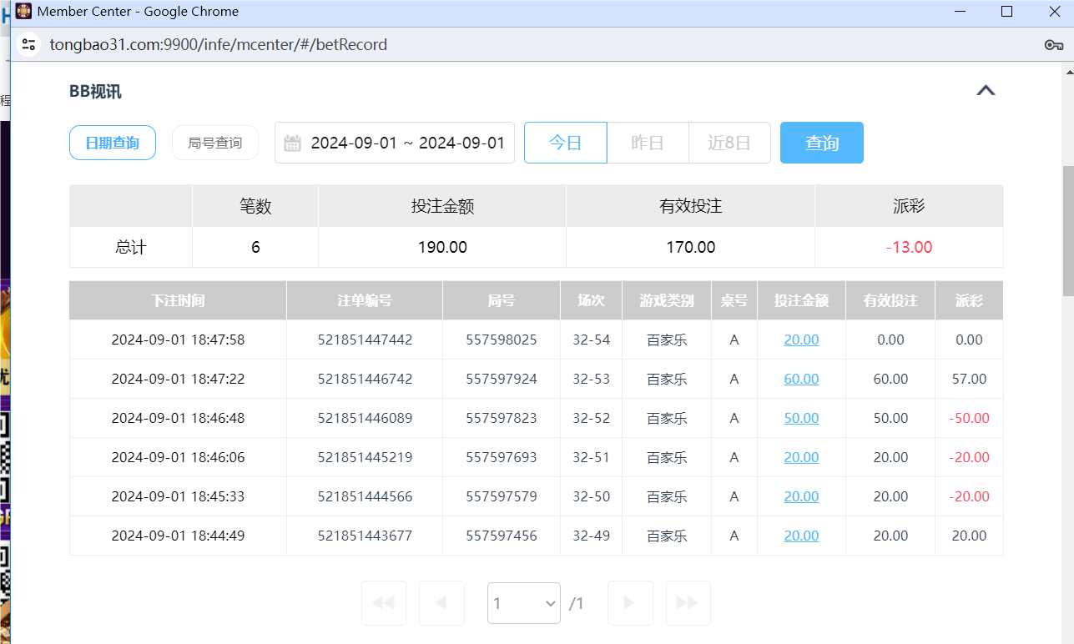Screen dimensions: 1074x644
Task: Open site settings icon in address bar
Action: coord(28,44)
